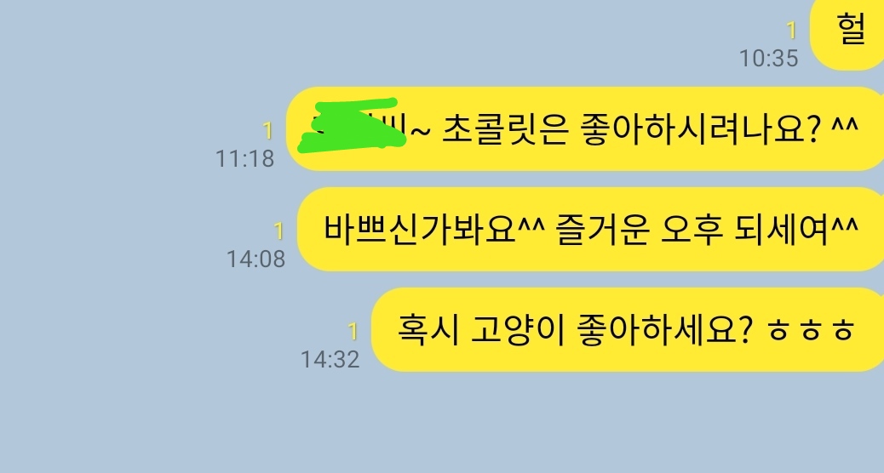884x473 pixels.
Task: Click the green scribble hiding the name
Action: pos(352,126)
